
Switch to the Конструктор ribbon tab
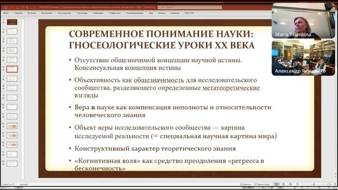pyautogui.click(x=64, y=13)
